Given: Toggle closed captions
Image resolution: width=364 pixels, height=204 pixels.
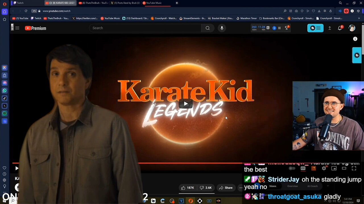Looking at the screenshot, I should pyautogui.click(x=303, y=168).
